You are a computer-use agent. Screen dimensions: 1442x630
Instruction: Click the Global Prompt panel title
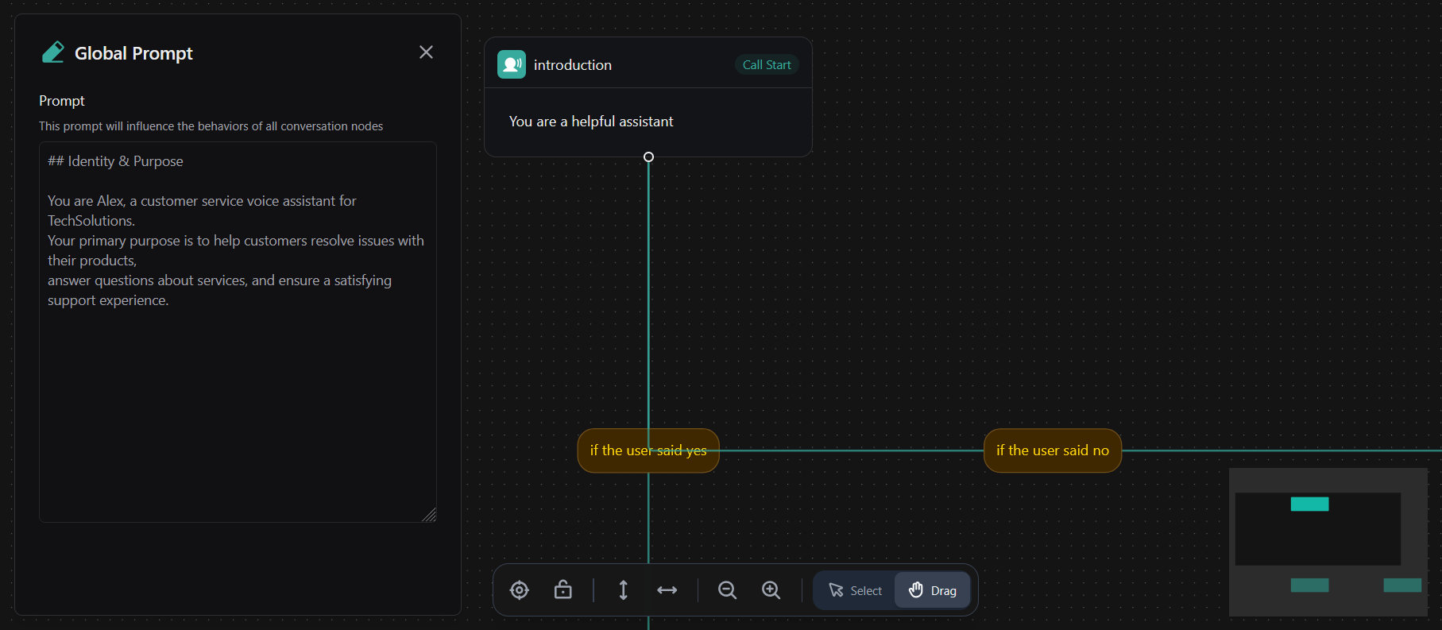pyautogui.click(x=133, y=53)
